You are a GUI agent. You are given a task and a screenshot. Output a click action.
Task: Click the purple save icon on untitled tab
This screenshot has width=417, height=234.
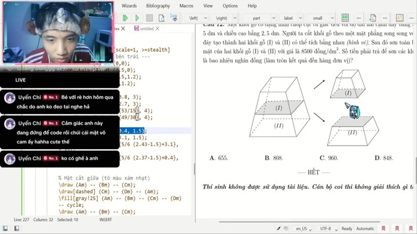137,28
